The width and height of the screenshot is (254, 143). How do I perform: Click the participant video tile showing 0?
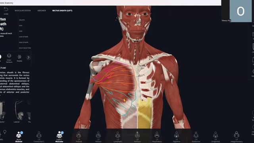(241, 11)
